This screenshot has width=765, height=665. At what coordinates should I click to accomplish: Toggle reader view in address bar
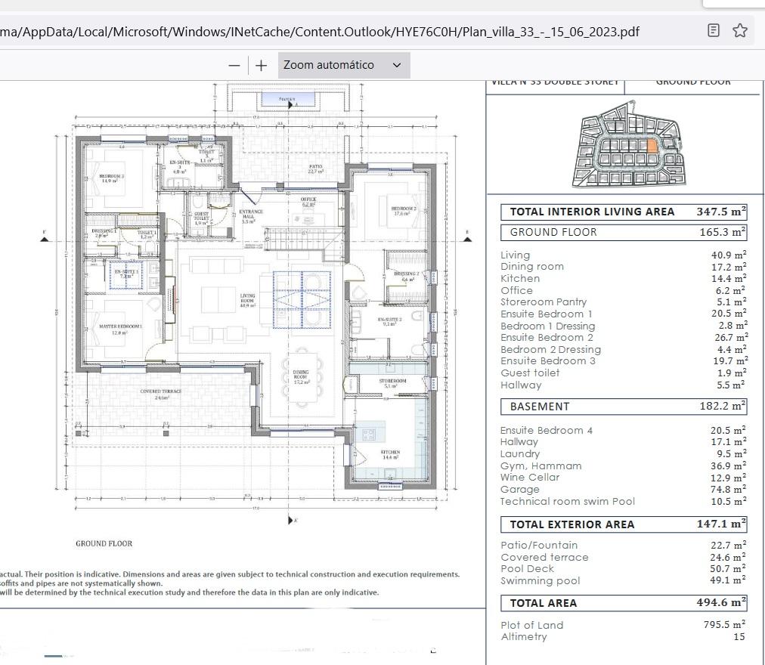713,31
